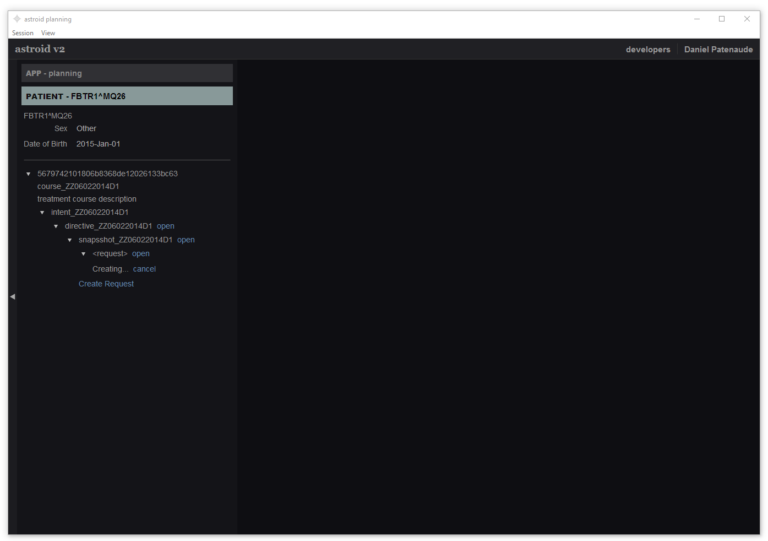Open the snapshot_ZZ06022014D1 via its open link
The image size is (768, 541).
pos(186,240)
